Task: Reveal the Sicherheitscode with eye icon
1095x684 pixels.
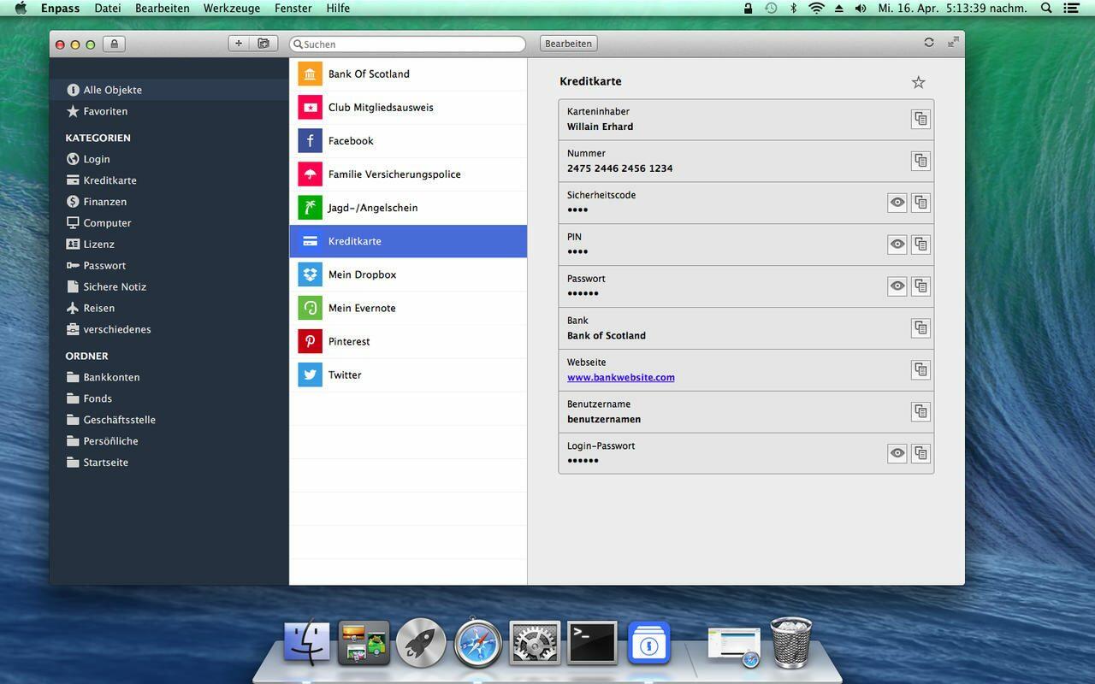Action: click(897, 203)
